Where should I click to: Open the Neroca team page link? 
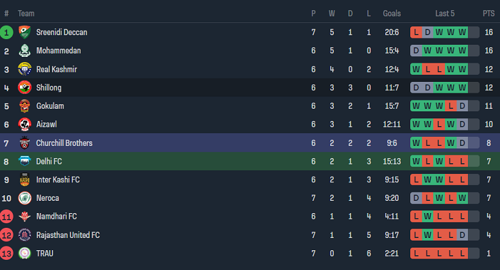pos(47,198)
